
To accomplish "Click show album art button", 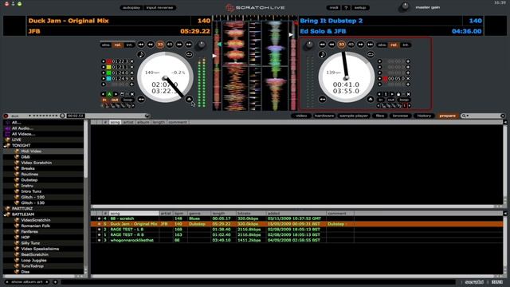I will pos(27,281).
